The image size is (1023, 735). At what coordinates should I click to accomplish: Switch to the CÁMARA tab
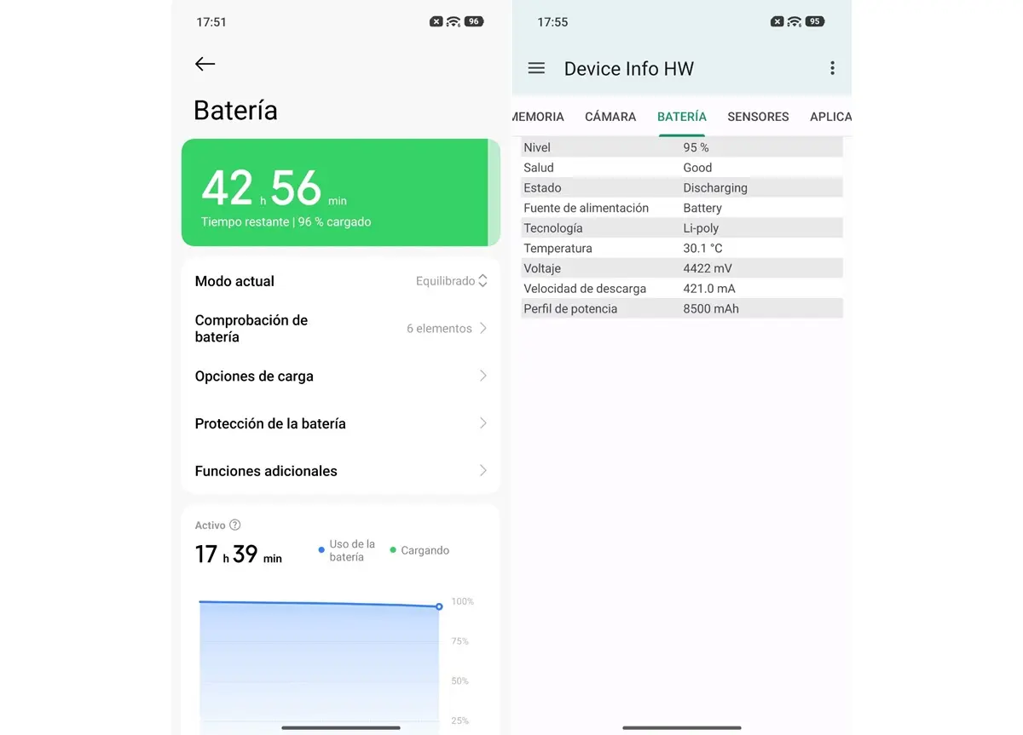[610, 117]
